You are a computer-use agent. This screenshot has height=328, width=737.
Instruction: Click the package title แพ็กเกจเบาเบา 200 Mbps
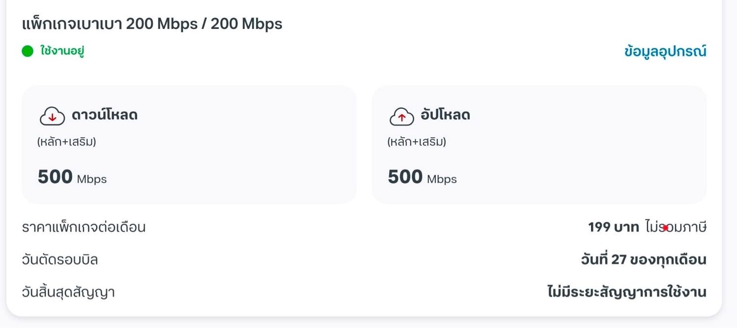click(152, 24)
